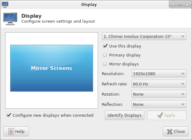Open Help with the lifebuoy icon button
Viewport: 192px width, 140px height.
coord(16,131)
